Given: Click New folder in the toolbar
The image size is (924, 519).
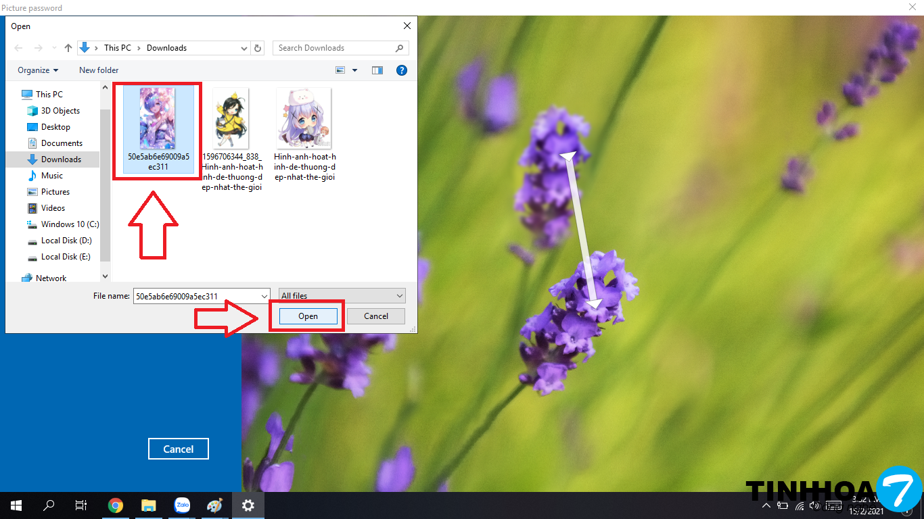Looking at the screenshot, I should (99, 70).
